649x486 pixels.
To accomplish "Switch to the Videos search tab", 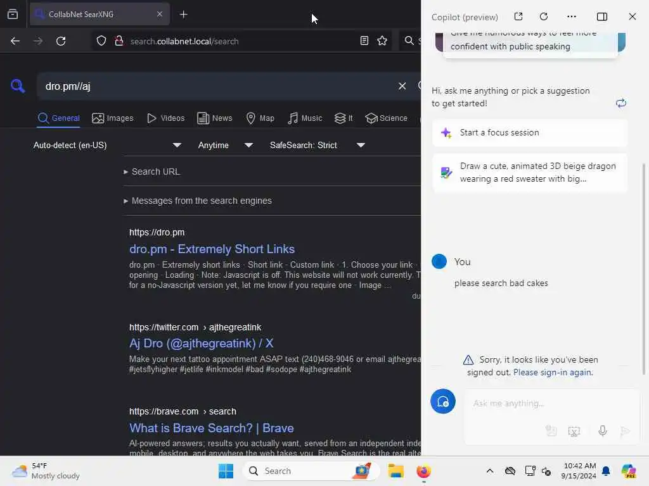I will (x=166, y=118).
